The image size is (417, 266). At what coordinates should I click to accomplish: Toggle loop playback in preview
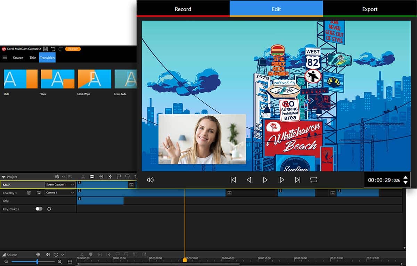(313, 180)
